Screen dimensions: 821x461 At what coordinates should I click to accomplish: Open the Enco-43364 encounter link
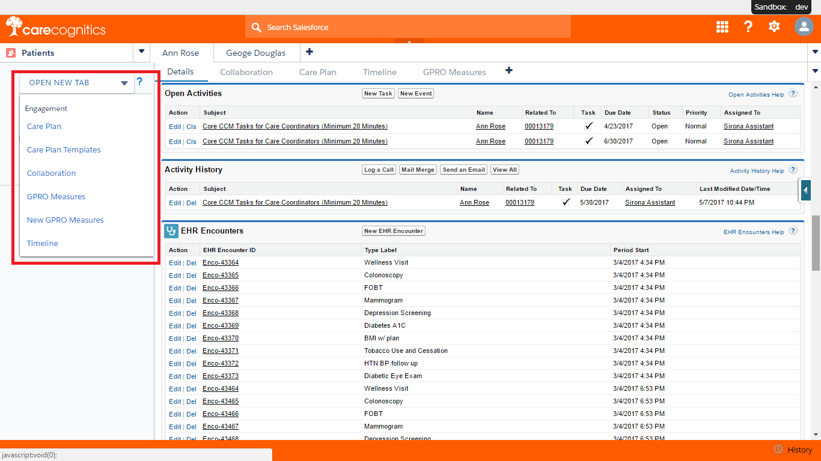tap(221, 263)
